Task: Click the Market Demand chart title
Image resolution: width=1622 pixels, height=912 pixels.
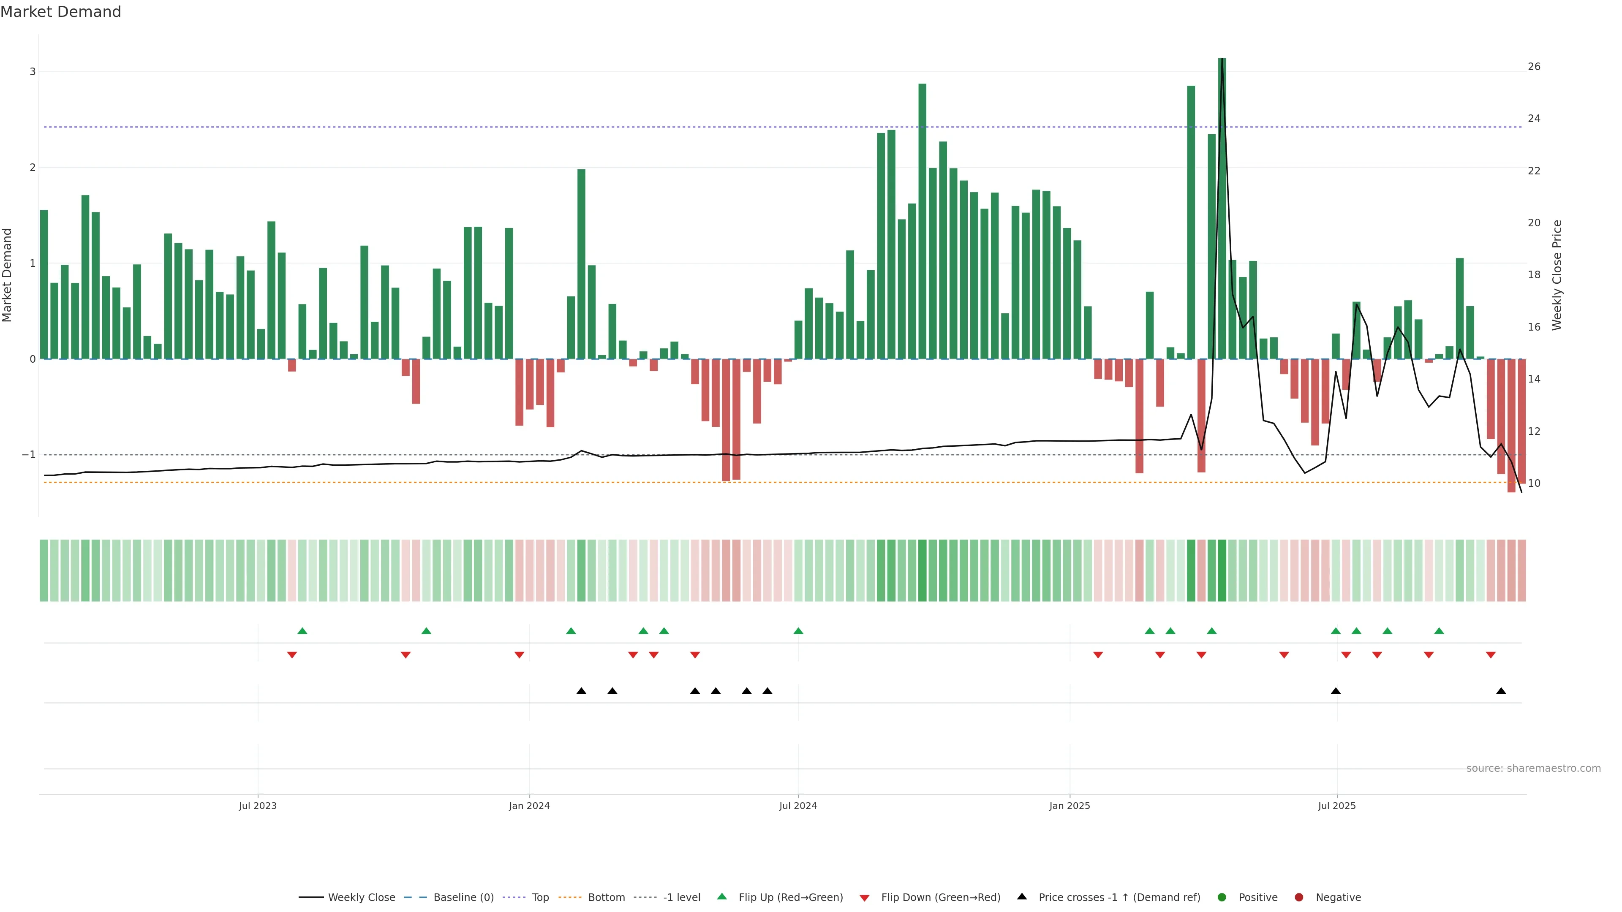Action: pyautogui.click(x=60, y=12)
